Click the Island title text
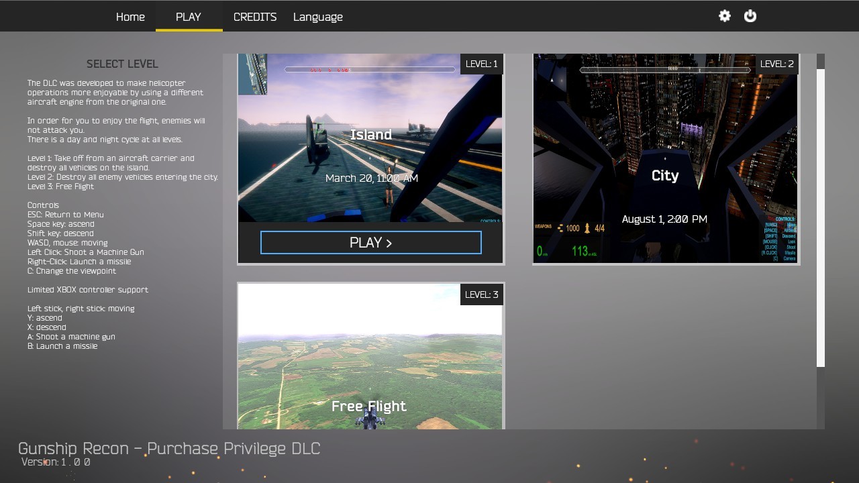 point(371,135)
